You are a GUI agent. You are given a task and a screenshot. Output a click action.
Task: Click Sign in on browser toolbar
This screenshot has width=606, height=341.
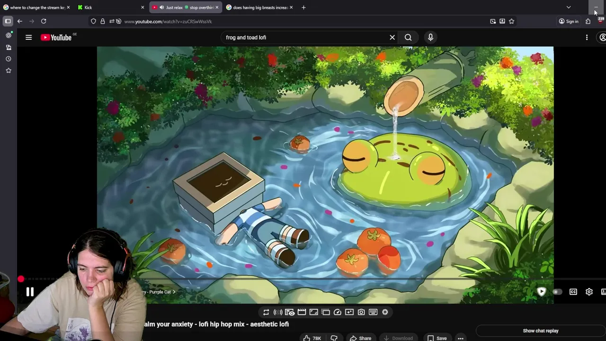(x=569, y=21)
